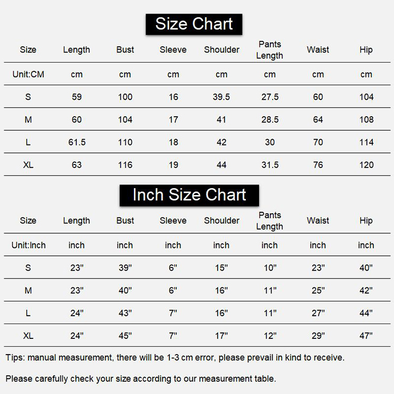This screenshot has height=394, width=394.
Task: Click the Unit:Inch label
Action: (29, 245)
